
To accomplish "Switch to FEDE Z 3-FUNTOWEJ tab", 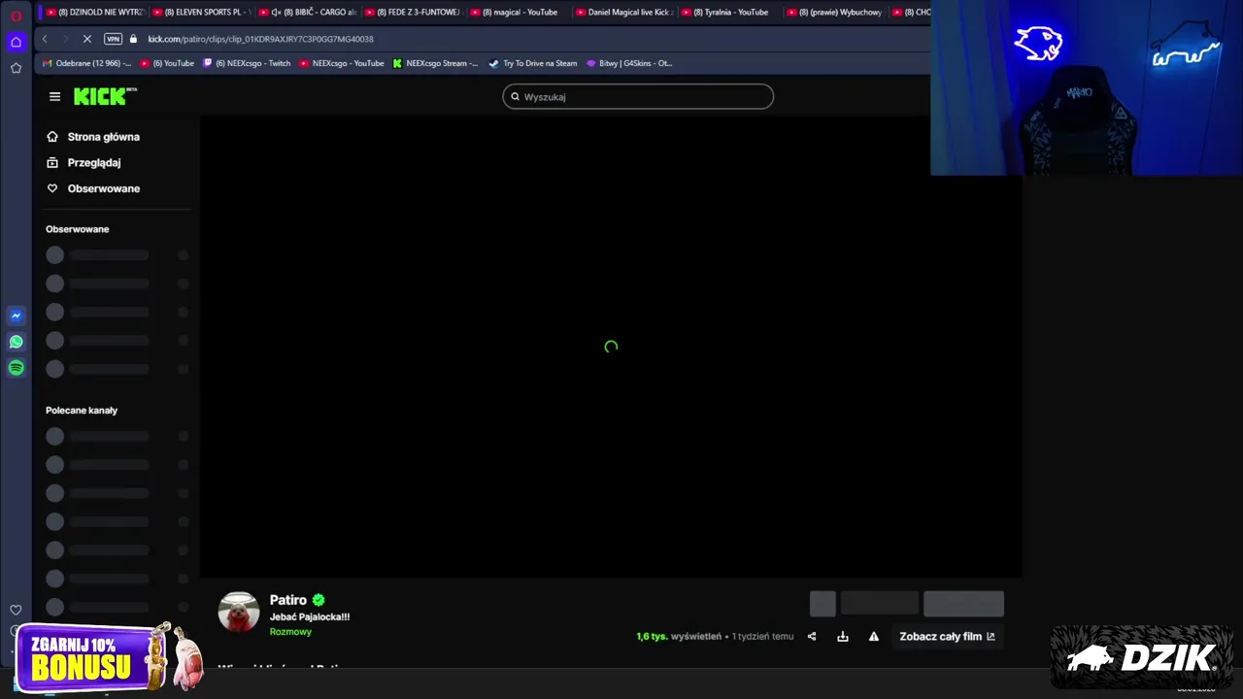I will point(415,13).
